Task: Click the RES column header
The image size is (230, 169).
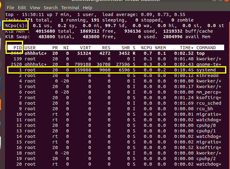Action: coord(106,48)
